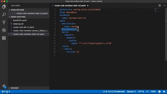
Task: Click the regex pattern string
Action: (95, 43)
